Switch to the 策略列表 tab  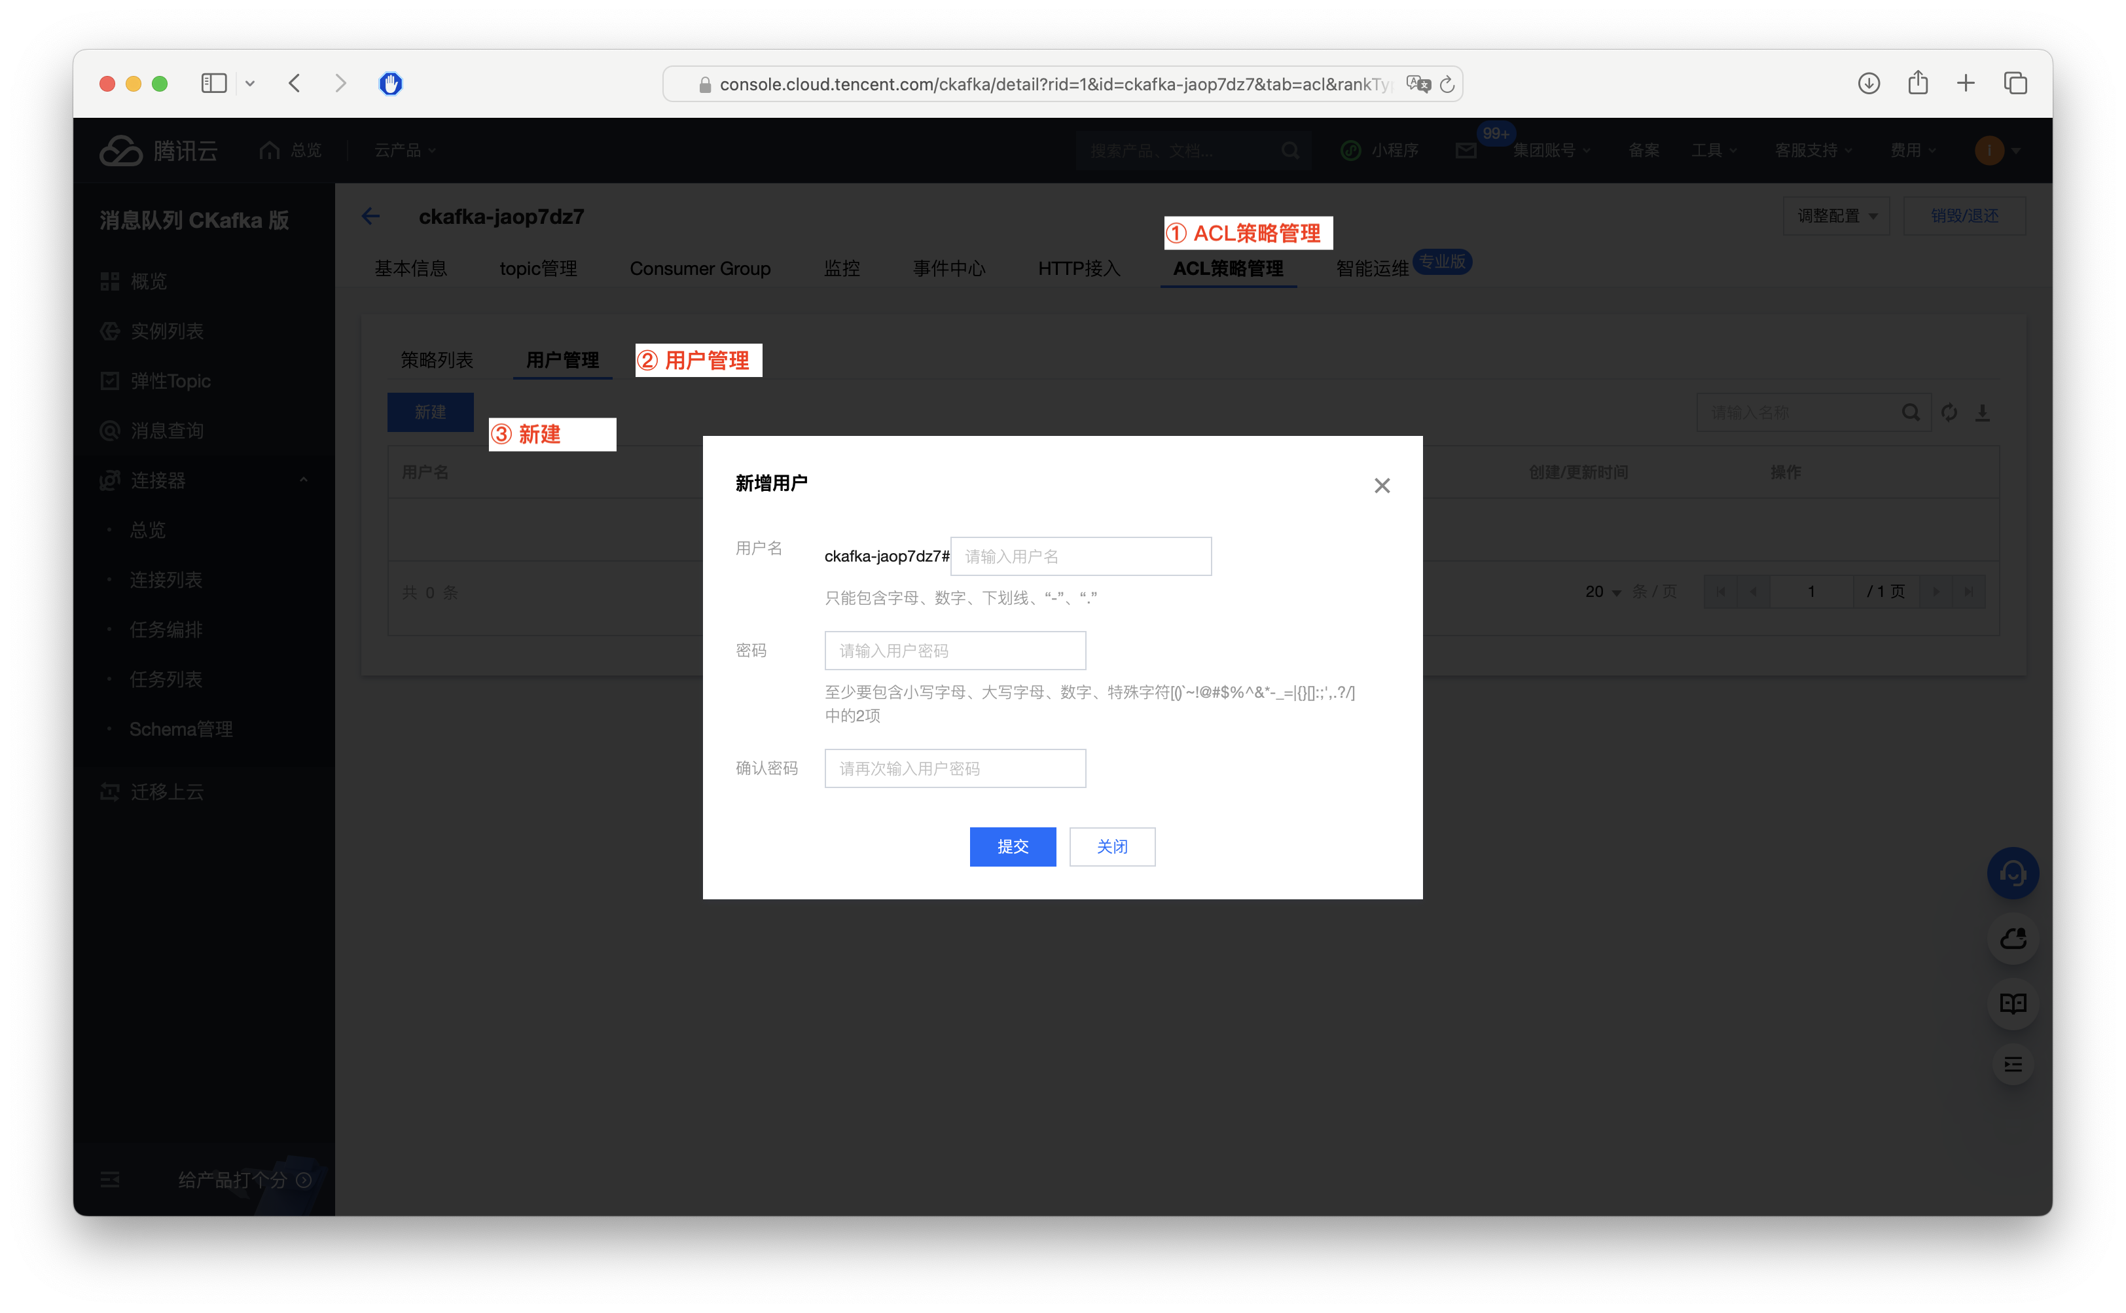[437, 361]
